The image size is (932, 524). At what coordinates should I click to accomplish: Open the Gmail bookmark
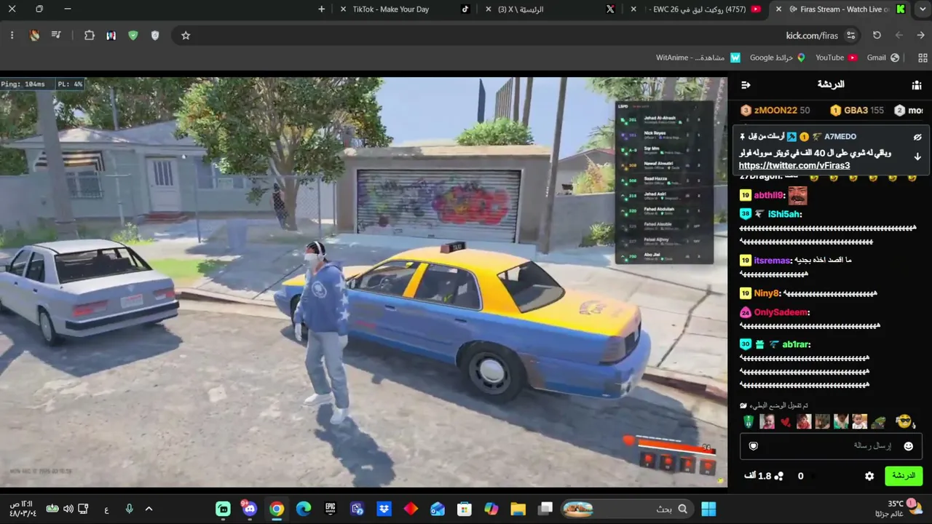(883, 57)
